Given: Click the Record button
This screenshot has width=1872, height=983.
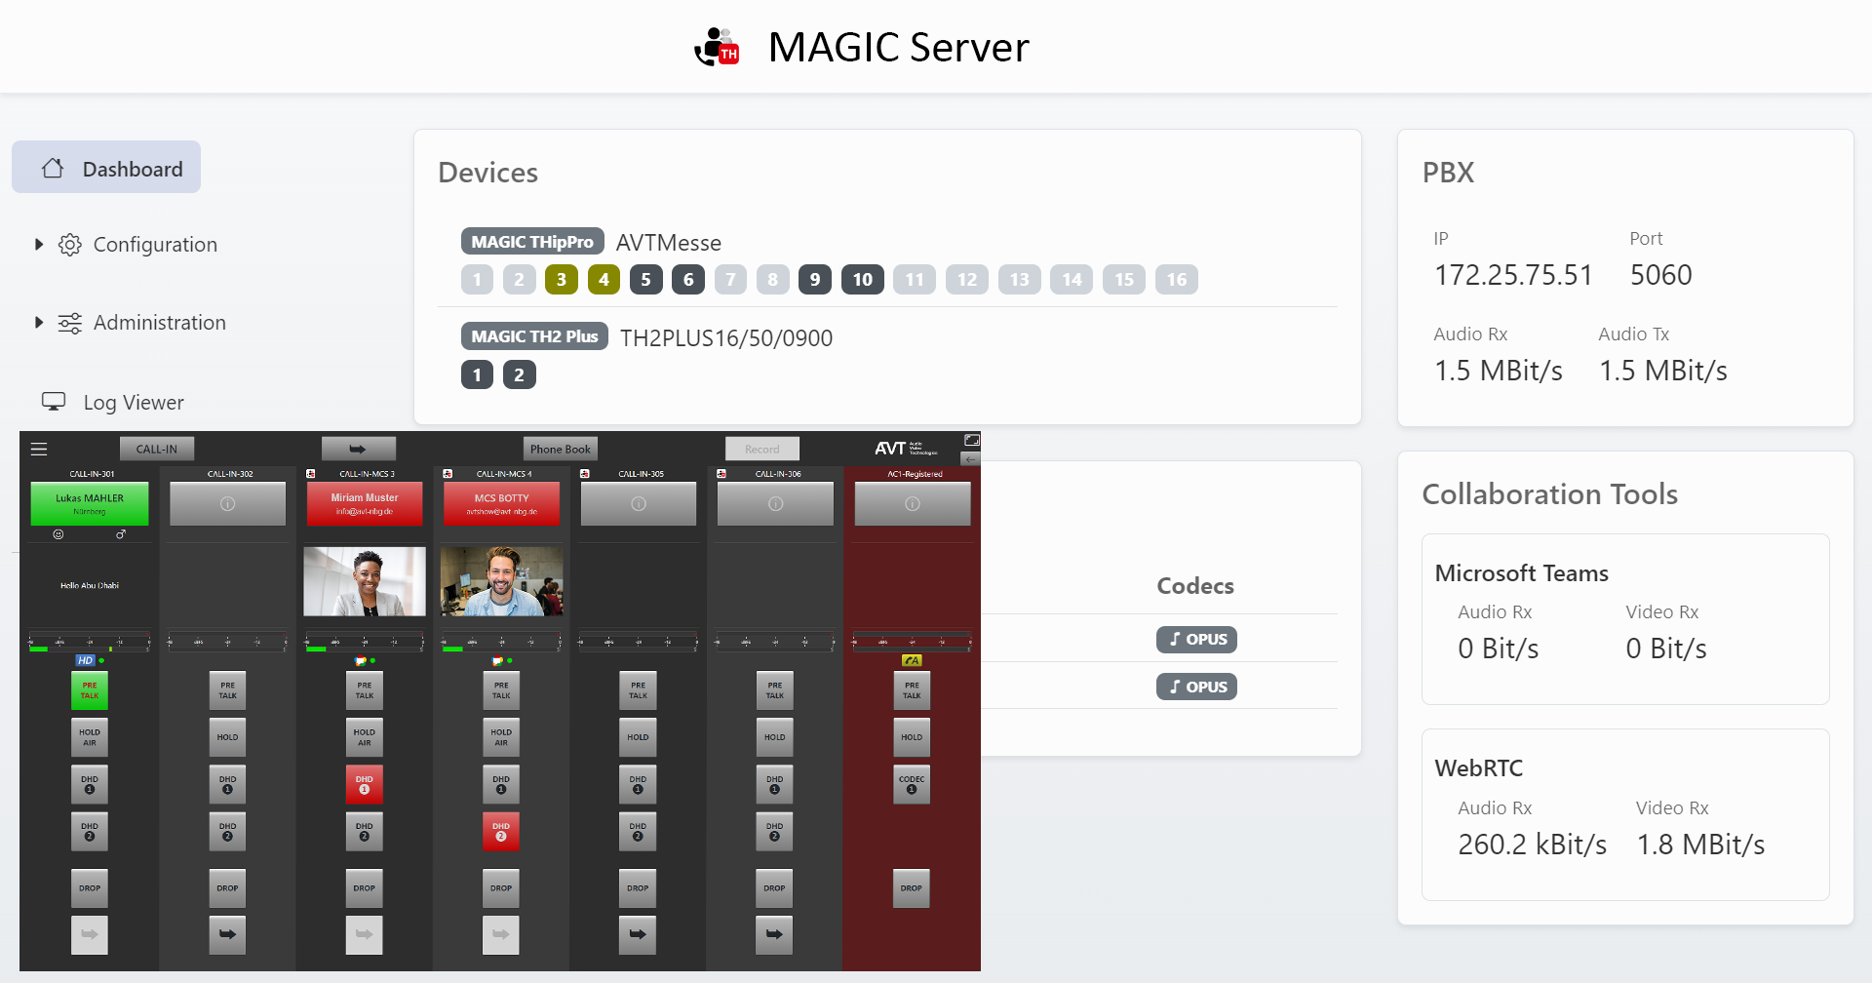Looking at the screenshot, I should pos(762,449).
